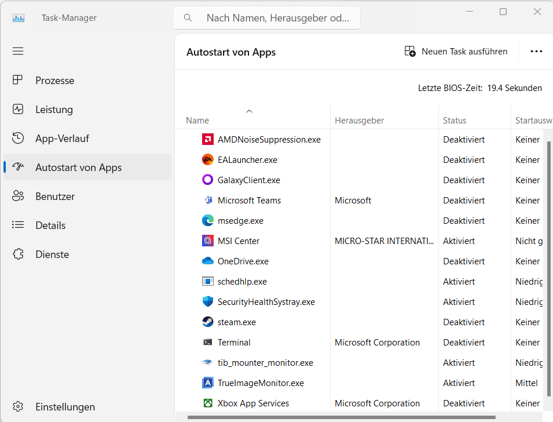This screenshot has width=553, height=422.
Task: Select the OneDrive.exe cloud icon
Action: tap(208, 261)
